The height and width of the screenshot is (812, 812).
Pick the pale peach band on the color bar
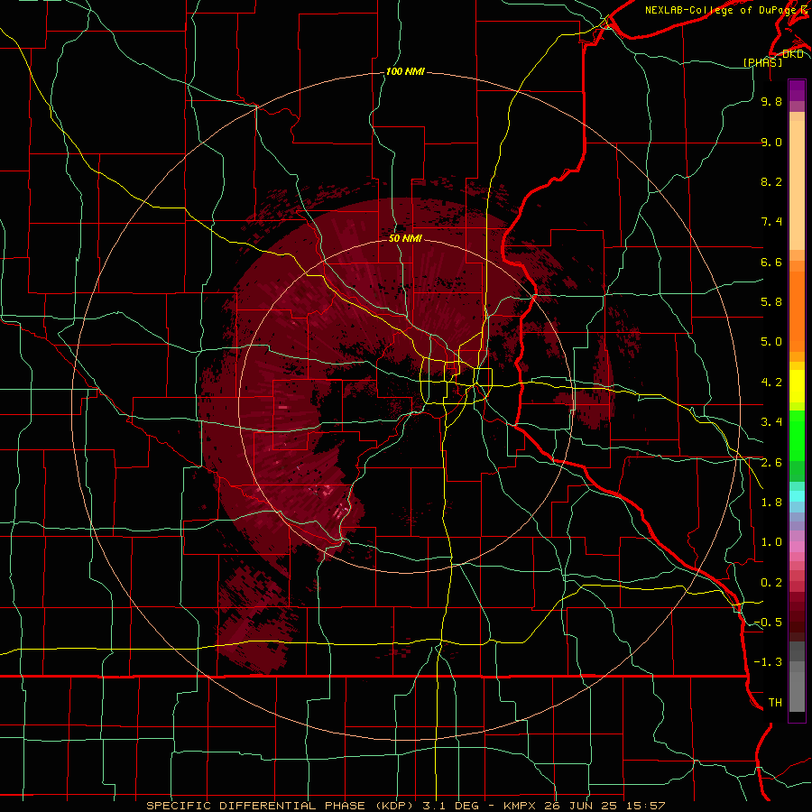(x=797, y=185)
